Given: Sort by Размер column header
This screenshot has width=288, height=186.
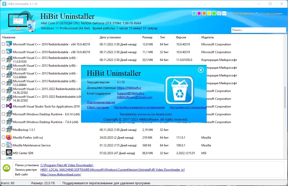Looking at the screenshot, I should [149, 37].
